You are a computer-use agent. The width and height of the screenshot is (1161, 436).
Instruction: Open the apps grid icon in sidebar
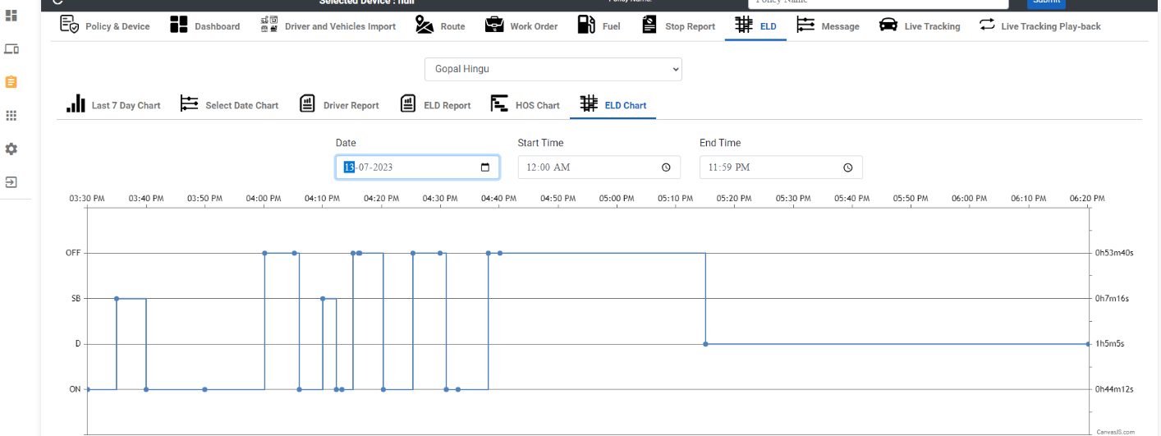click(11, 116)
